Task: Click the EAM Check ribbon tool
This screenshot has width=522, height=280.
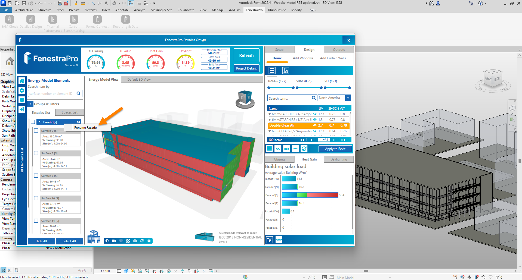Action: click(x=10, y=22)
